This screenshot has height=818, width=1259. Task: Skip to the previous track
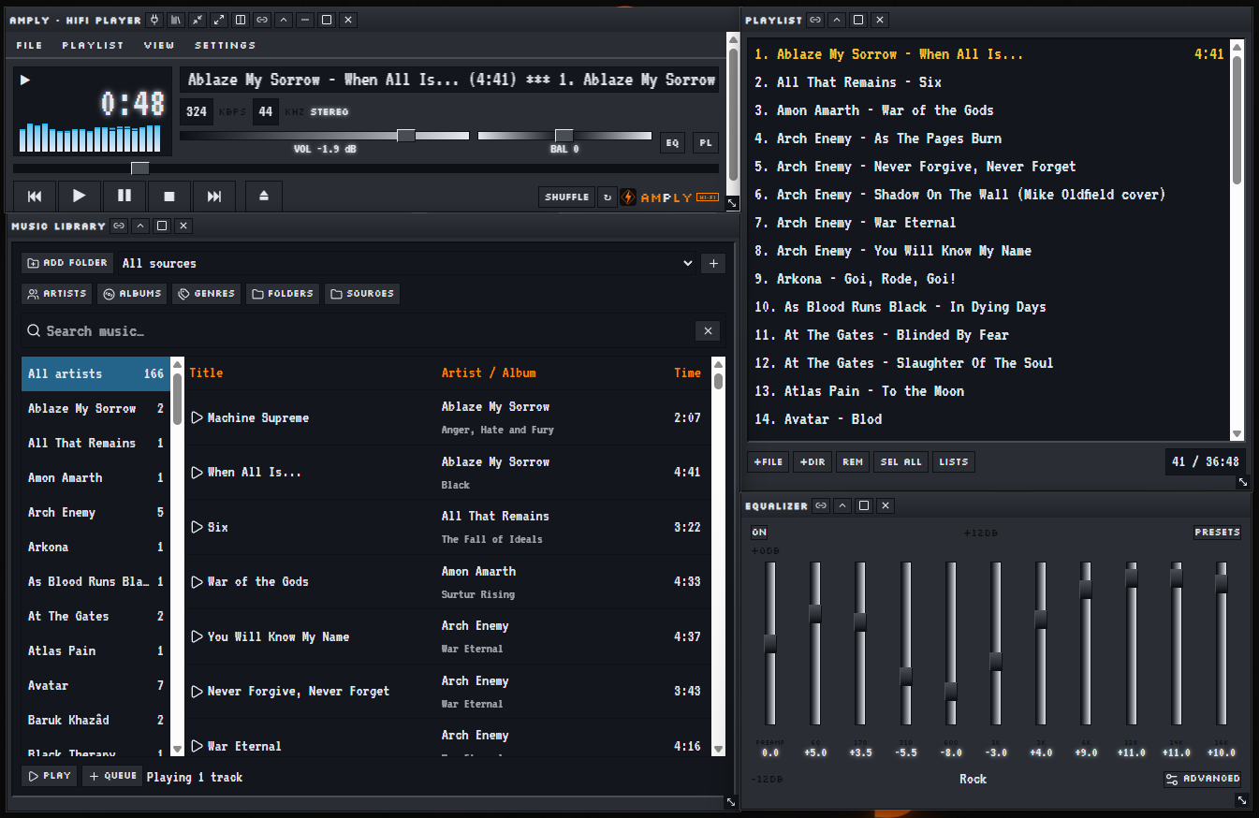(x=35, y=197)
